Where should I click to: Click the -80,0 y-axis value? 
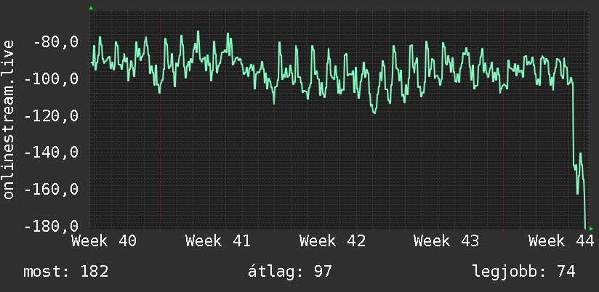click(56, 42)
